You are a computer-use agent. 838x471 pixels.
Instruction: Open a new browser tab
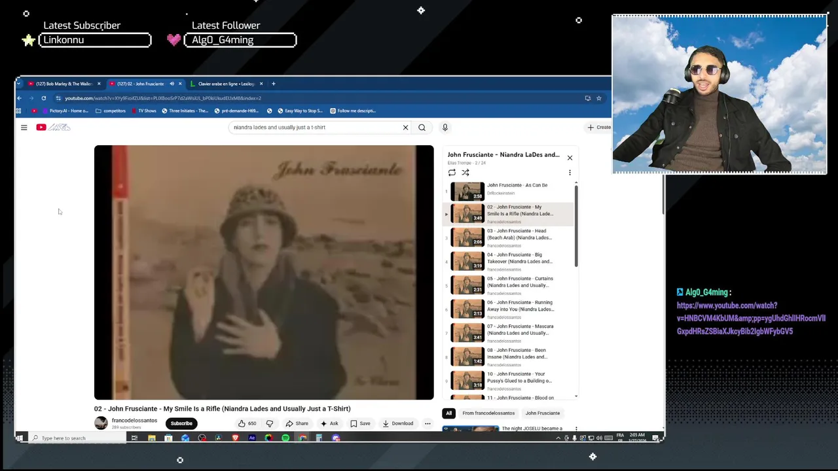pyautogui.click(x=274, y=84)
